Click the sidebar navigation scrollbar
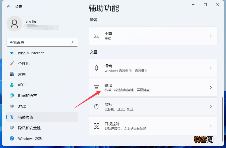Viewport: 226px width, 148px height. (x=81, y=107)
